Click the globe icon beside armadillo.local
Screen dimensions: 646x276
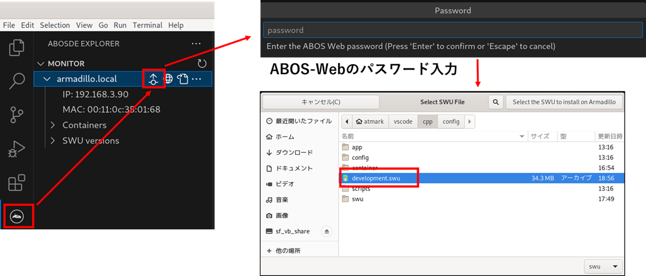point(168,79)
